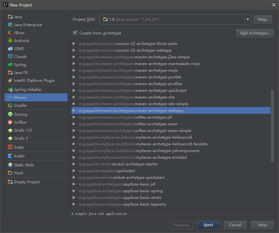The height and width of the screenshot is (233, 279).
Task: Expand the maven-archetype-j2ee-simple arrow
Action: tap(74, 57)
